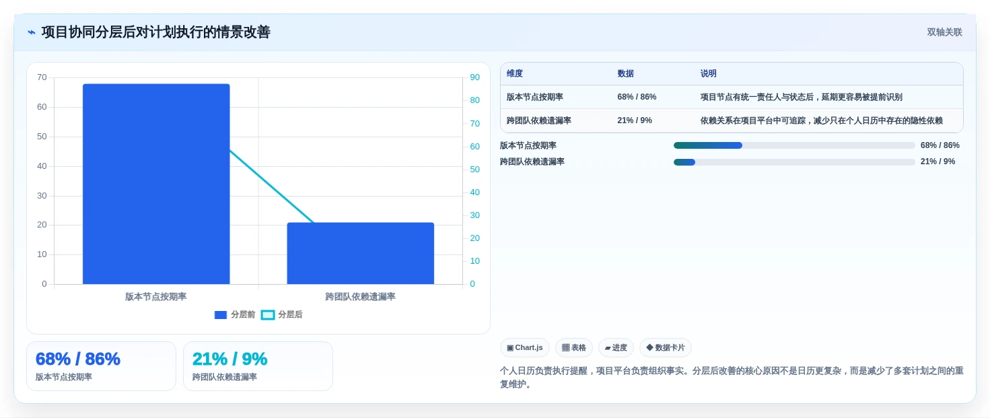Viewport: 990px width, 418px height.
Task: Click the title 项目协同分层后对计划执行的情景改善
Action: point(156,32)
